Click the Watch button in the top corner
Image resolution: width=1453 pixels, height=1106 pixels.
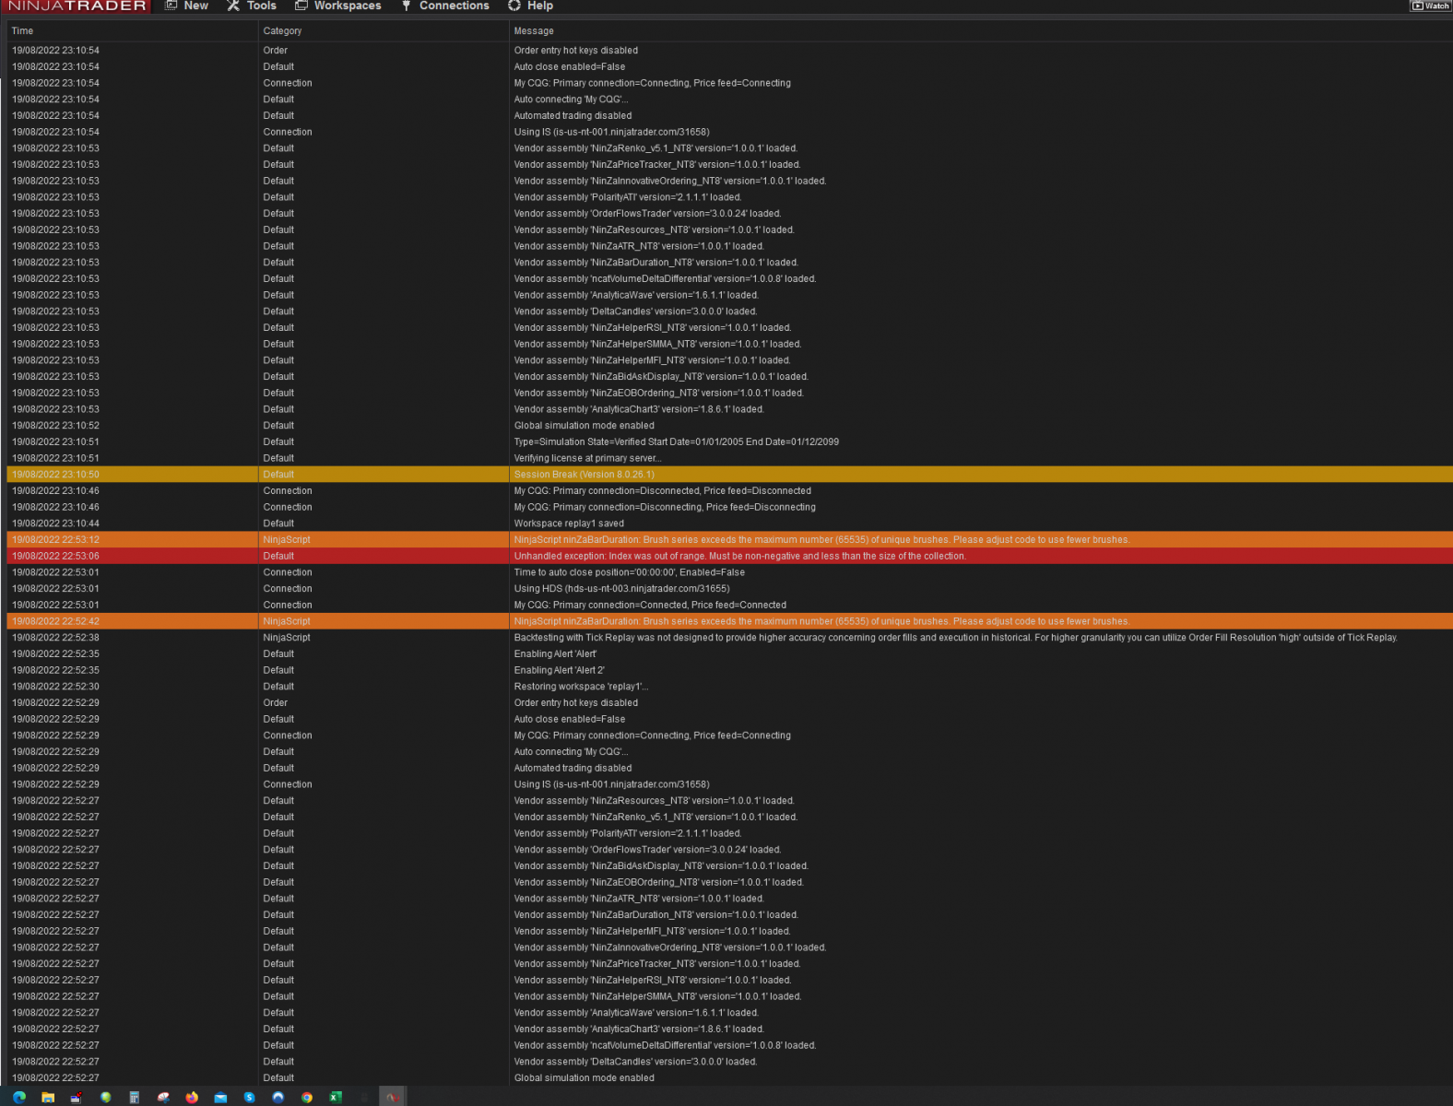point(1430,6)
